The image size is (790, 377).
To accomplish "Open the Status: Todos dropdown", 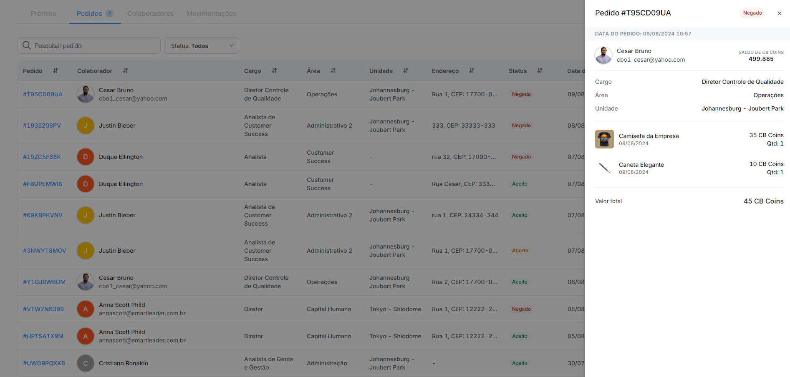I will [x=201, y=45].
